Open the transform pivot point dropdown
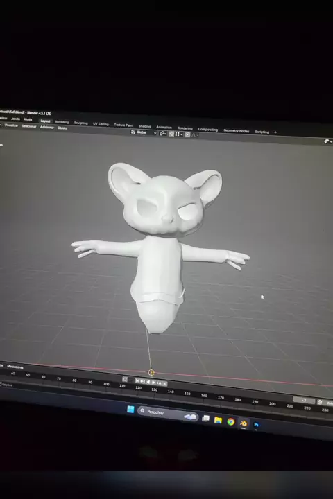The width and height of the screenshot is (333, 499). pyautogui.click(x=163, y=133)
